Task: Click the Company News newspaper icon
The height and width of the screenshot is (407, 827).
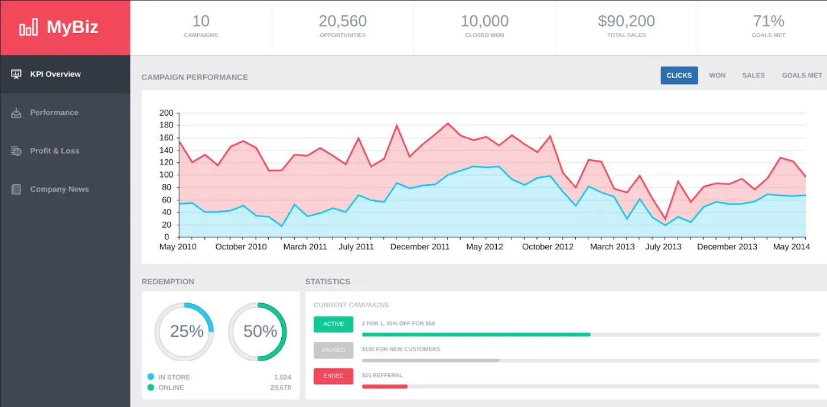Action: (17, 189)
